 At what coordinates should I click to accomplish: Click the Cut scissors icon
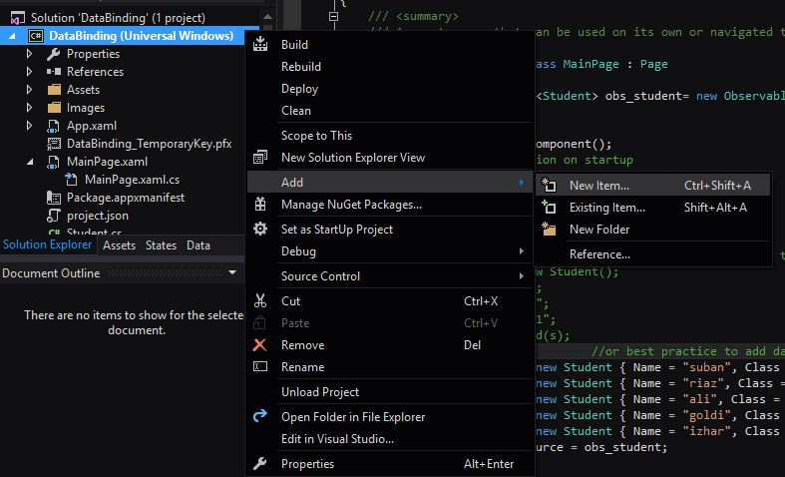pyautogui.click(x=261, y=300)
